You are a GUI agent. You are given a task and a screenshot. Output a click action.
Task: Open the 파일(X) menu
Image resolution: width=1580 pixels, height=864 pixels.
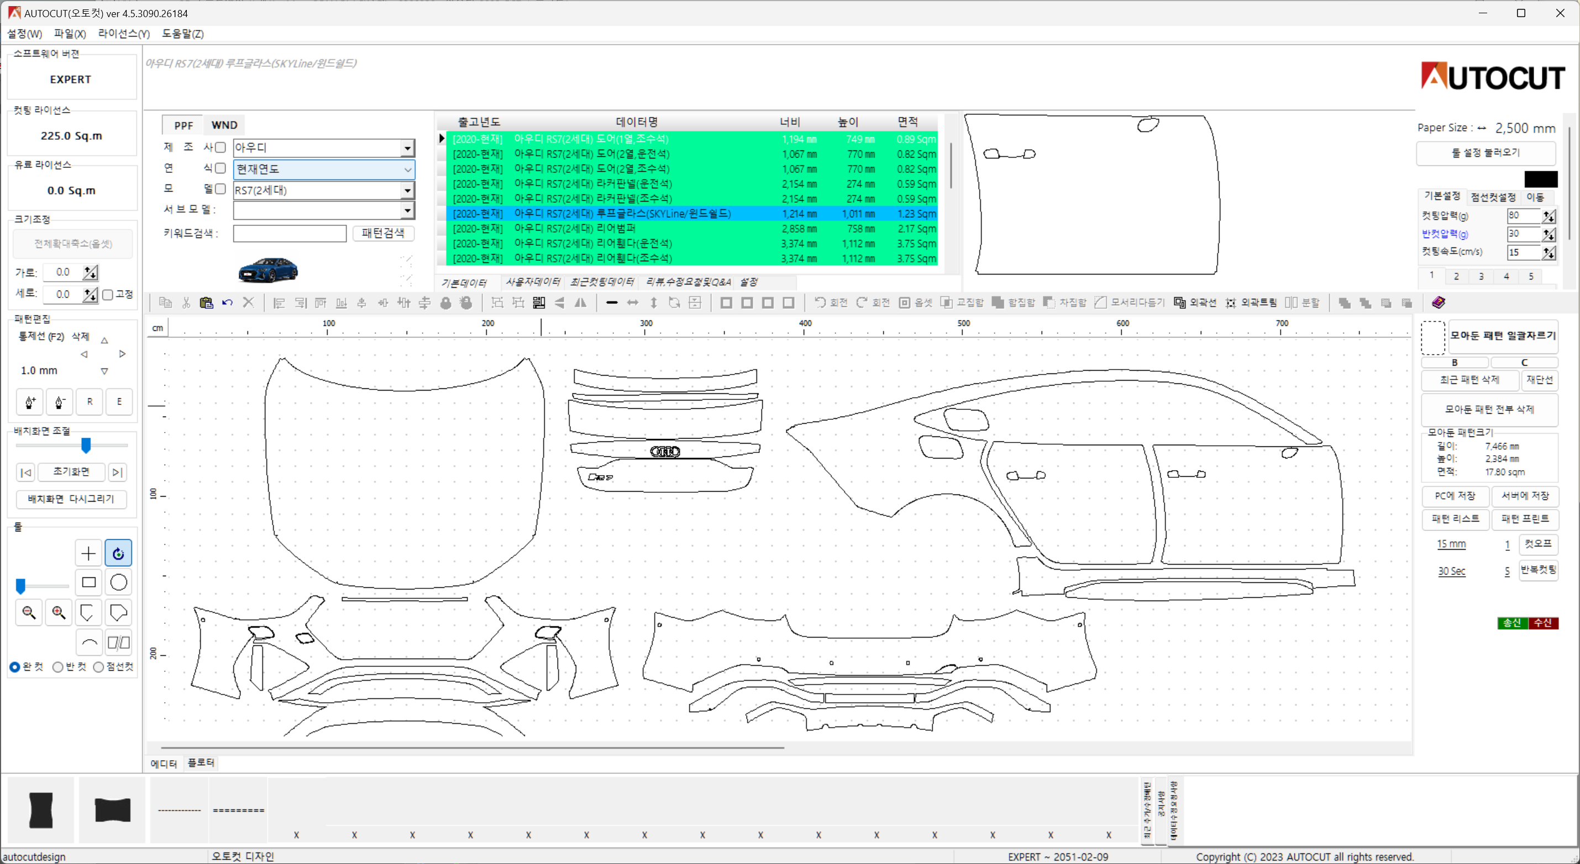tap(70, 34)
